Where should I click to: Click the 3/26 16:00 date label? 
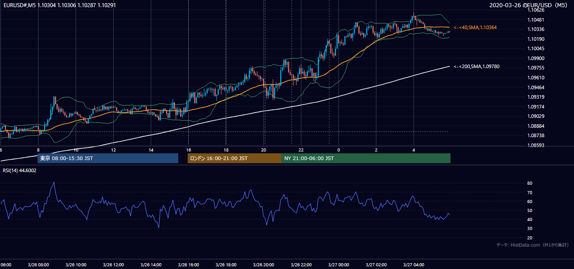pyautogui.click(x=188, y=265)
